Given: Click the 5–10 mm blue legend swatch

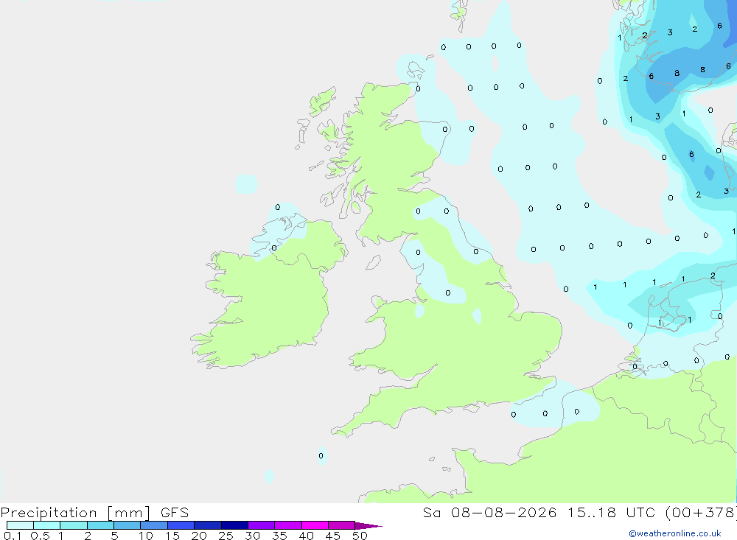Looking at the screenshot, I should (128, 525).
